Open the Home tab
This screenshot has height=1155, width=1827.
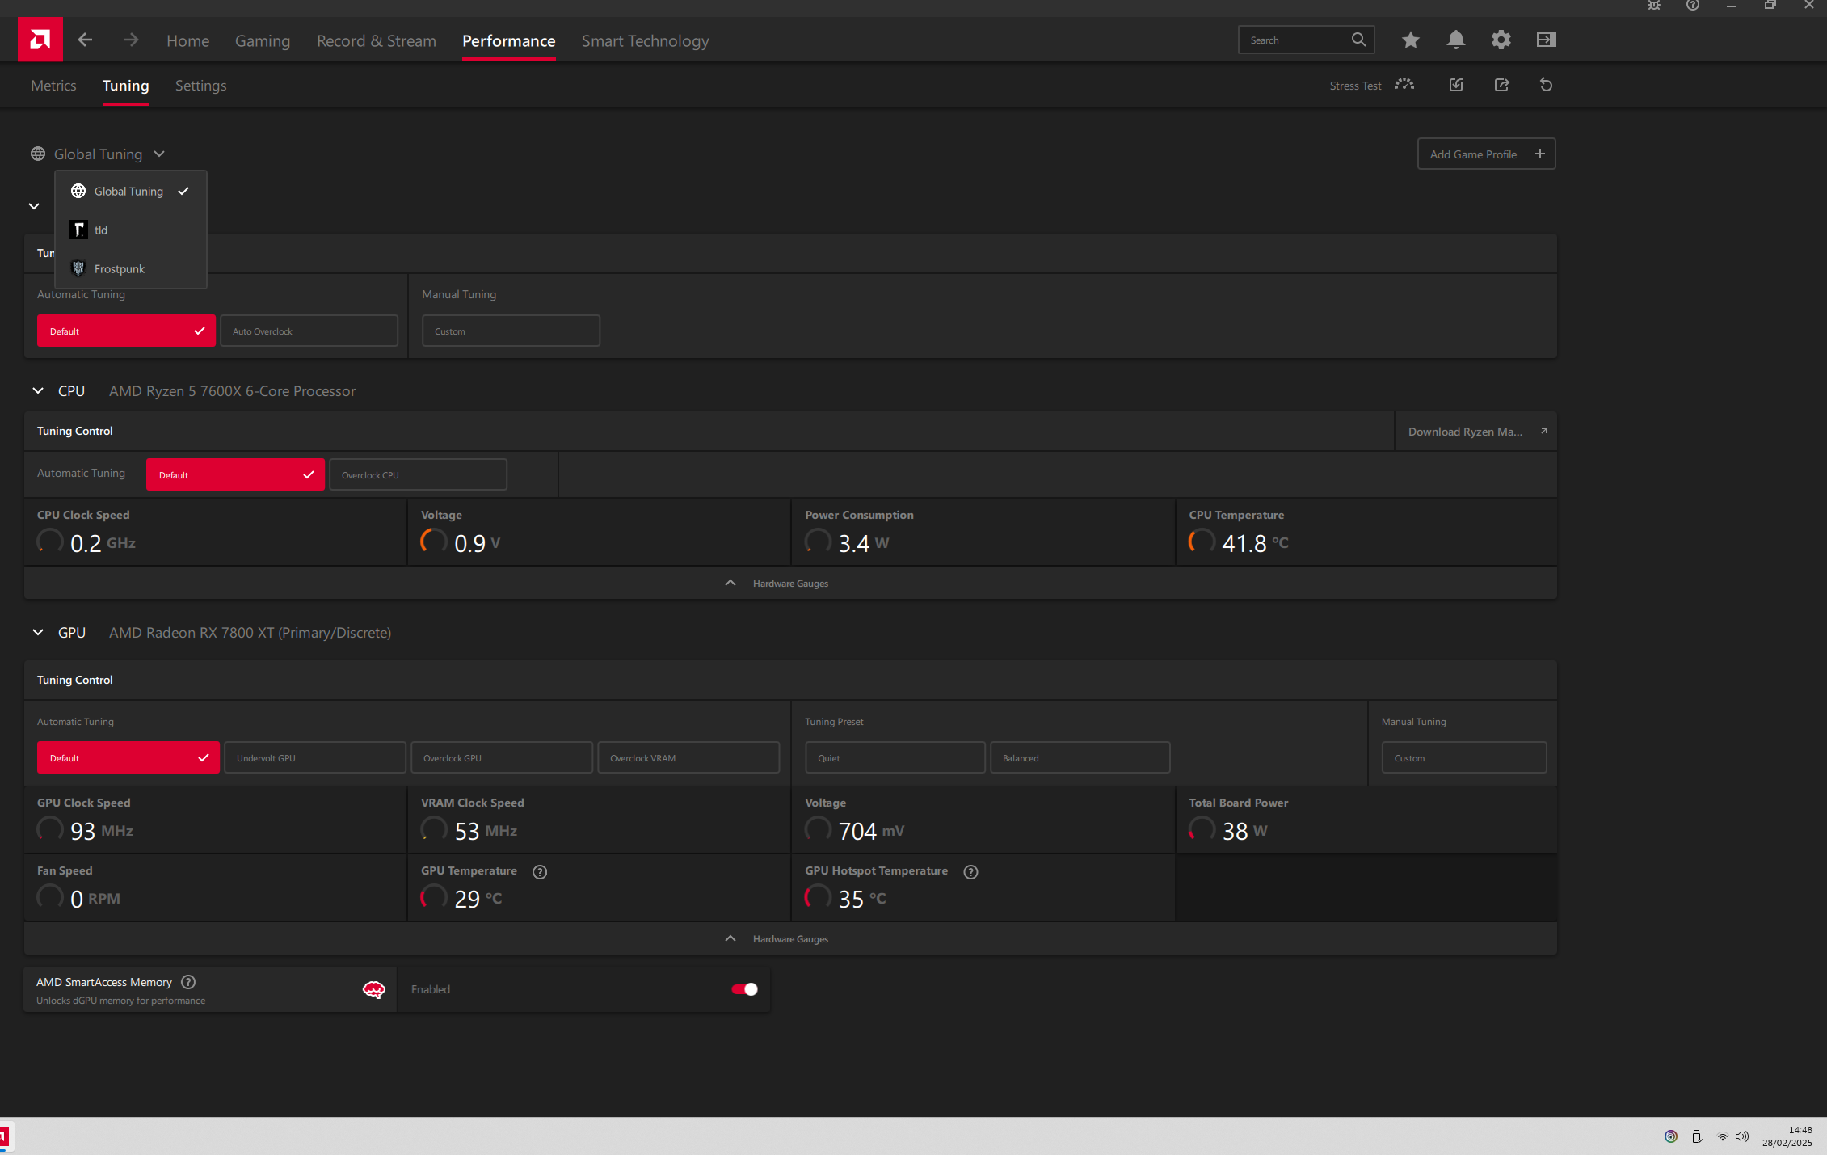click(x=187, y=40)
